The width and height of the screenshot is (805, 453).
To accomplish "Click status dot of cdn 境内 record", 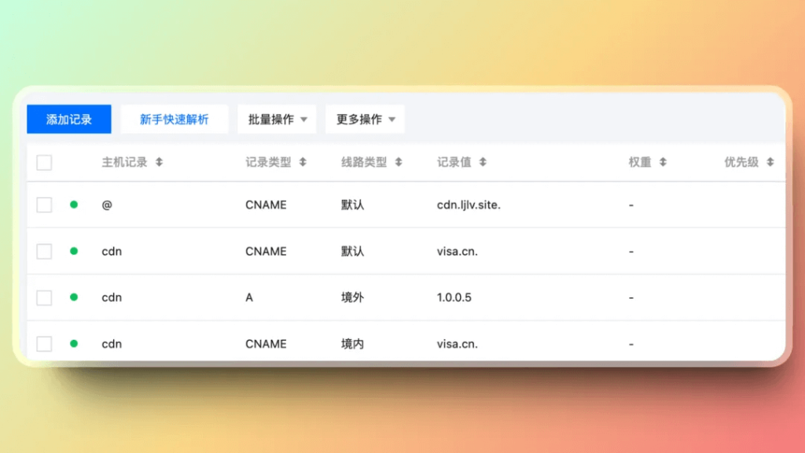I will click(74, 343).
